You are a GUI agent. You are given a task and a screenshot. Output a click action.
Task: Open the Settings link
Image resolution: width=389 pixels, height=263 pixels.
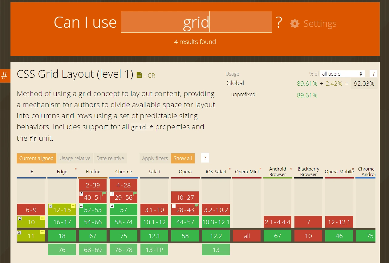[320, 24]
